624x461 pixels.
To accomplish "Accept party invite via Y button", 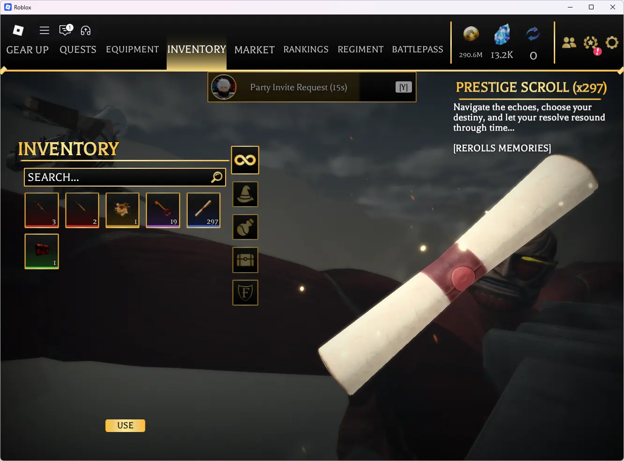I will click(404, 87).
